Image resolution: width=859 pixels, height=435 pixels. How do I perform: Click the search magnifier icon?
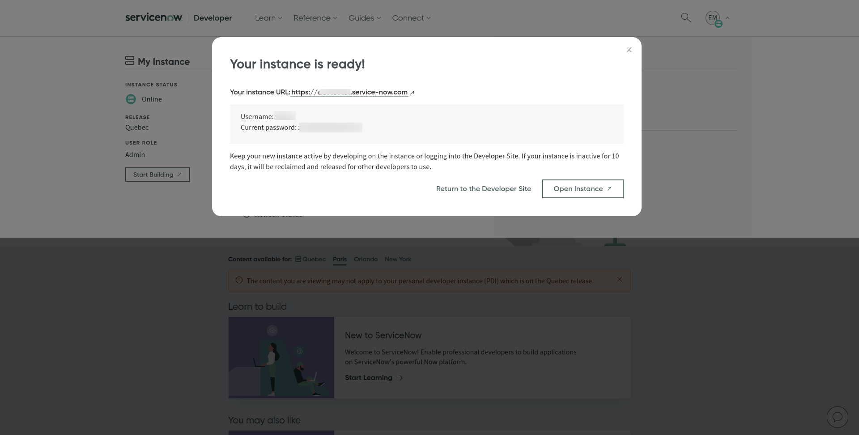pos(686,18)
